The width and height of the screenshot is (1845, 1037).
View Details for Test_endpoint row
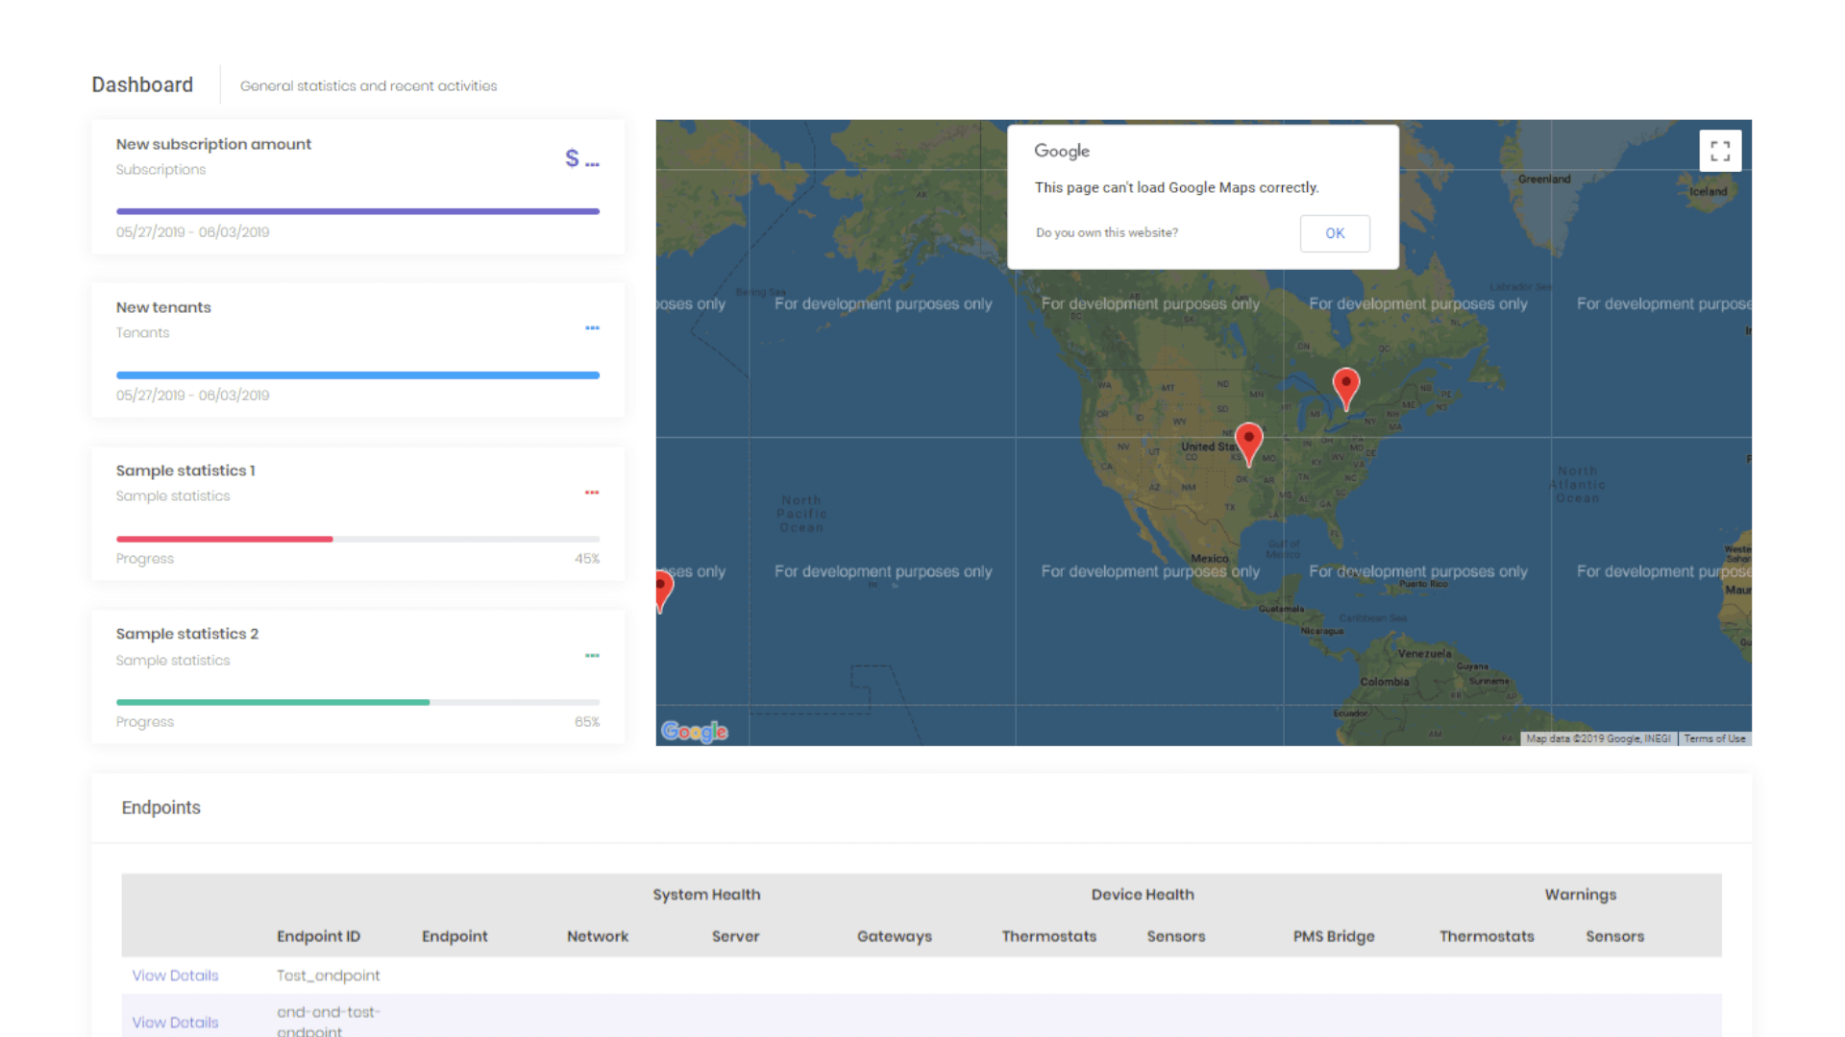pos(175,976)
